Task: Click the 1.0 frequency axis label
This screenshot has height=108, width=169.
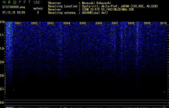Action: (2, 49)
